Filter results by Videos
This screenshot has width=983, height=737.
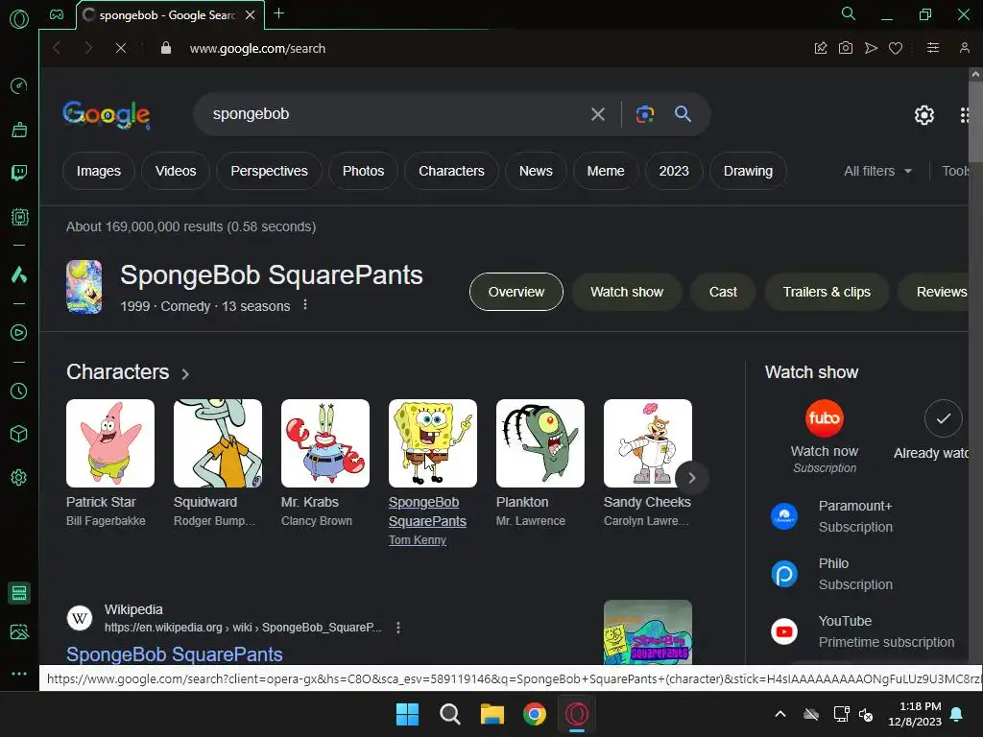(x=176, y=171)
